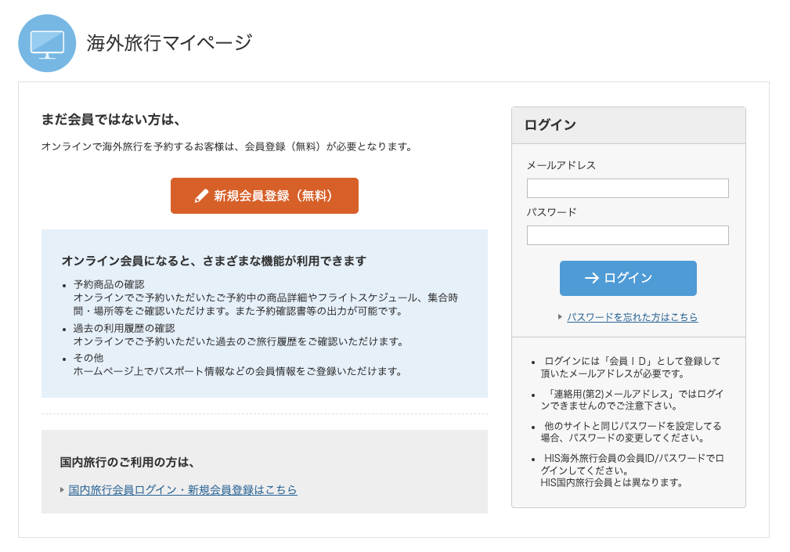Click the パスワード field label
The width and height of the screenshot is (790, 552).
[x=551, y=212]
